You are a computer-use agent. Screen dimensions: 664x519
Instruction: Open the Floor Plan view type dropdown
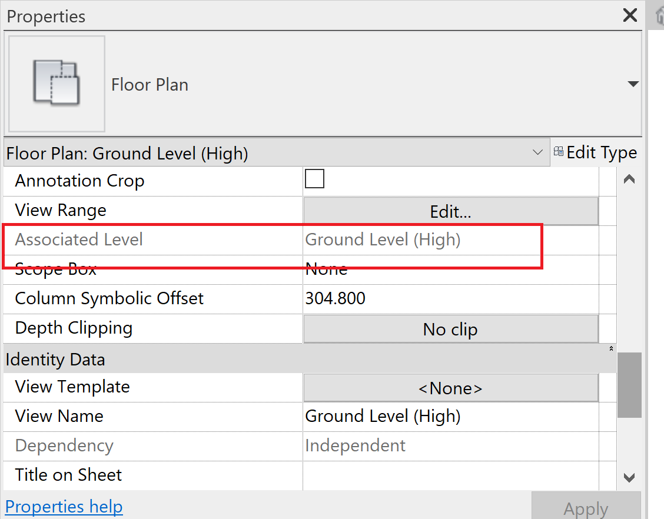coord(633,84)
